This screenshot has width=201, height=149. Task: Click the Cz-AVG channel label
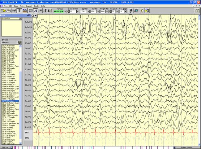[x=28, y=122]
